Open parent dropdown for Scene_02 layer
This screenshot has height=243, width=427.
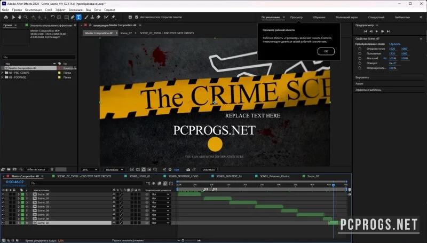pyautogui.click(x=161, y=202)
